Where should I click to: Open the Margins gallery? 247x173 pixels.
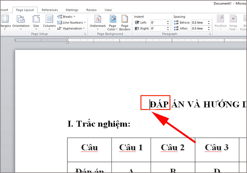pyautogui.click(x=5, y=22)
